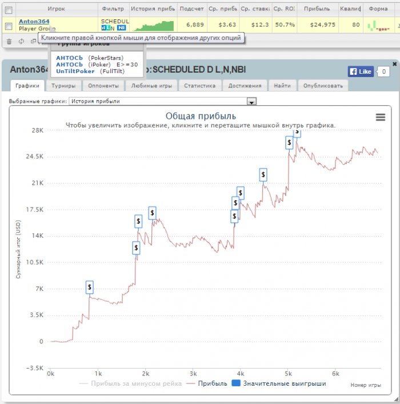Viewport: 400px width, 404px height.
Task: Open the Выбранные графики dropdown arrow
Action: (251, 101)
